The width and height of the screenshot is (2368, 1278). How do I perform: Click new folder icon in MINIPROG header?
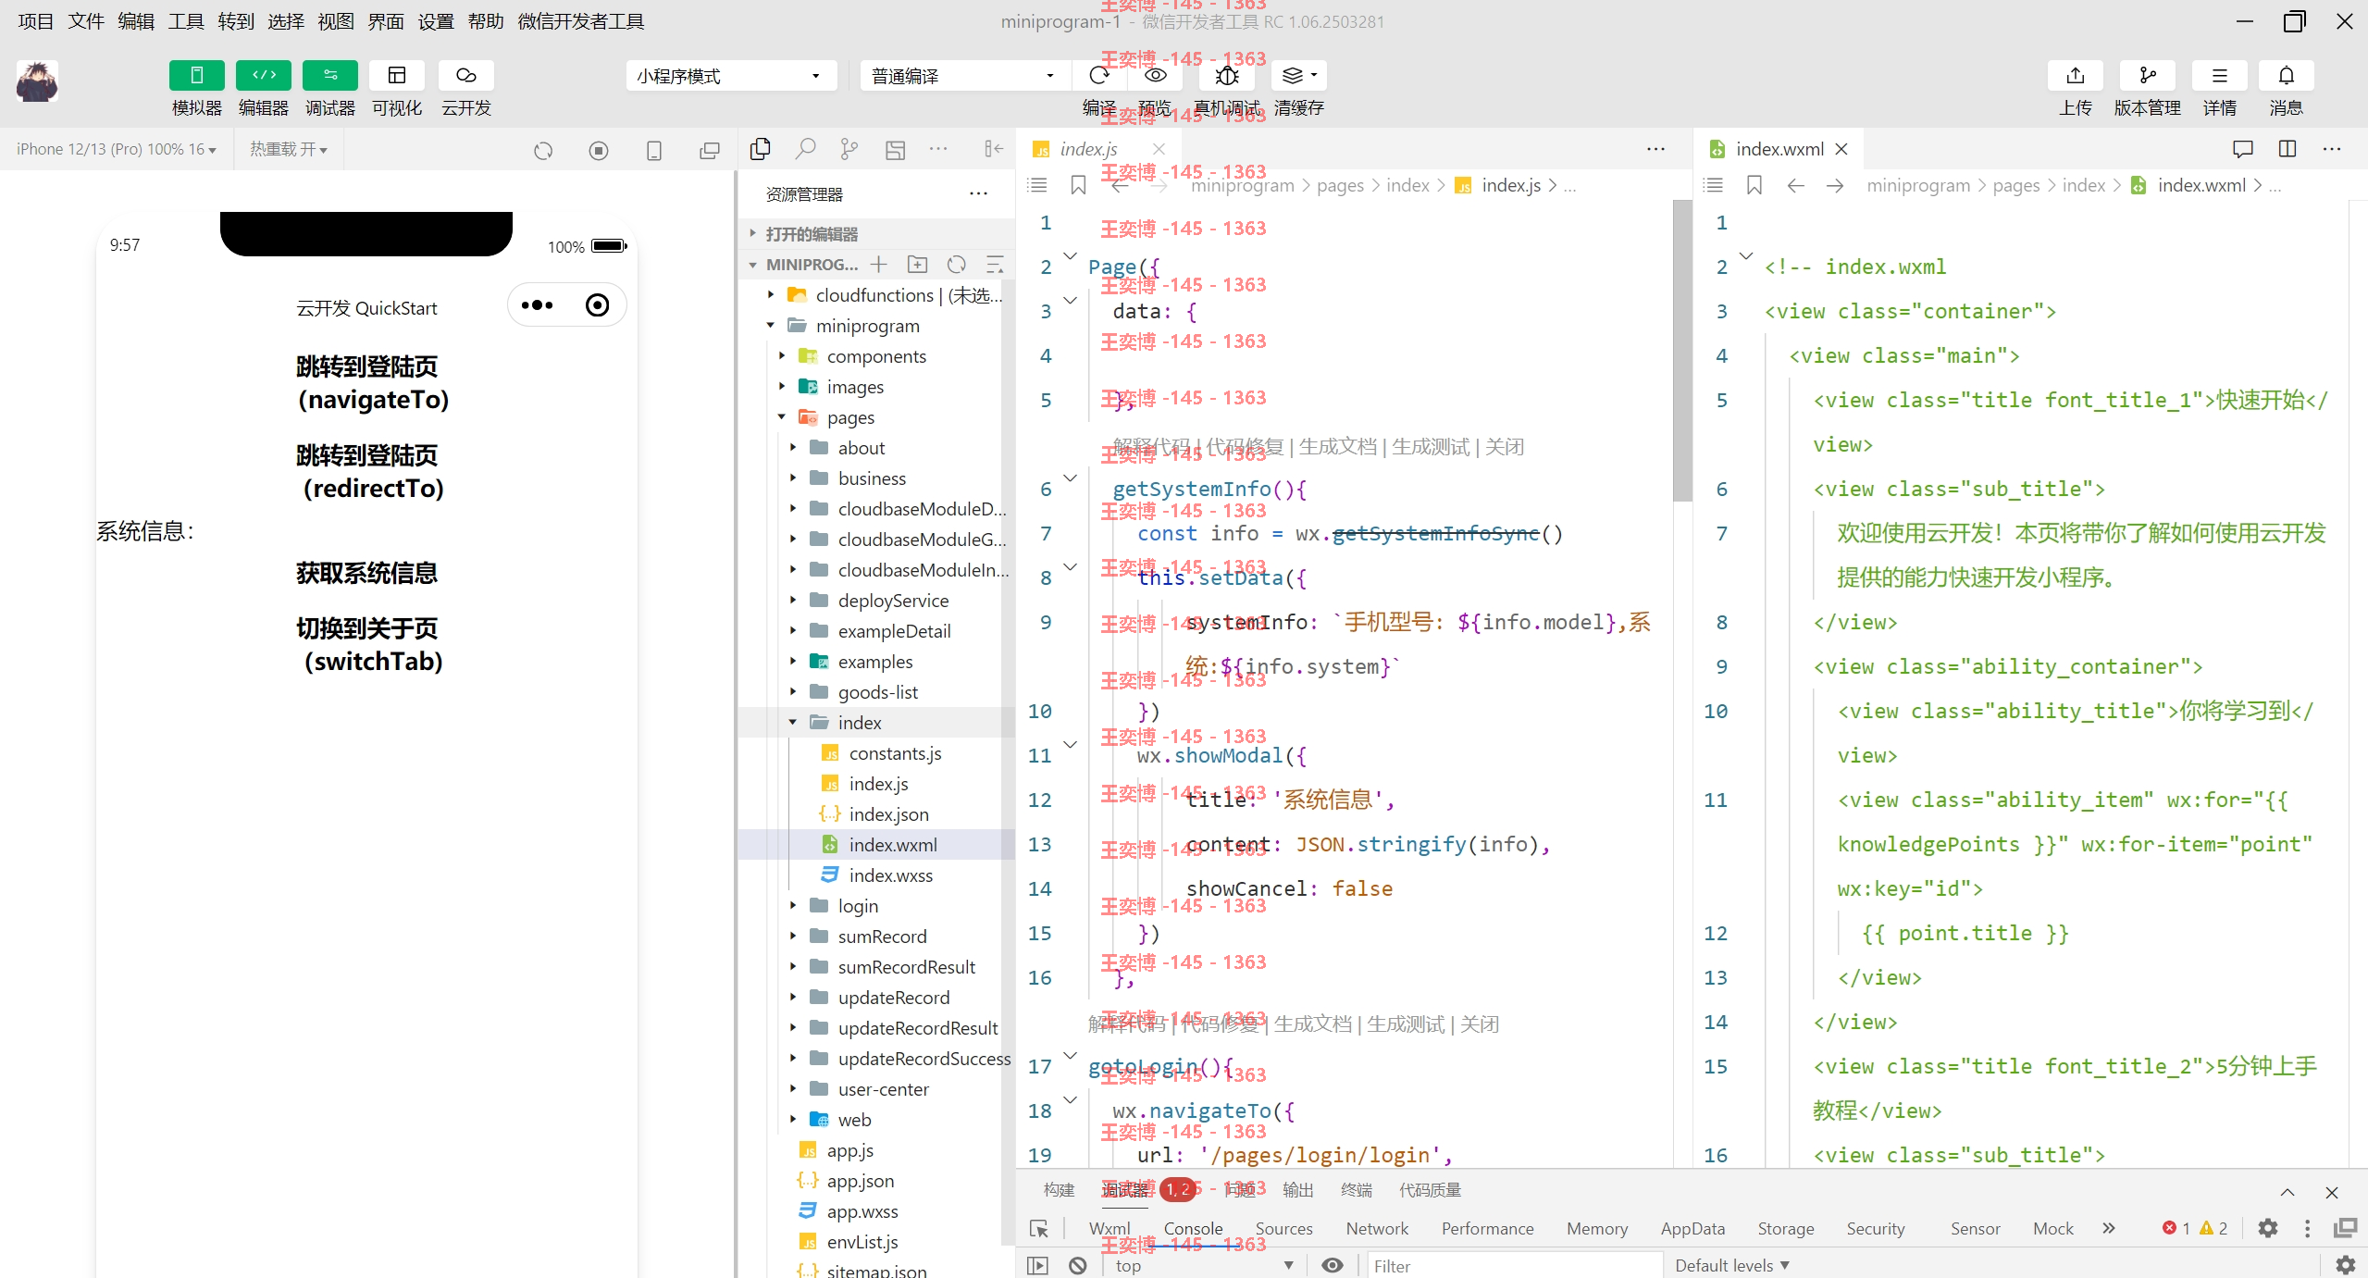(918, 265)
